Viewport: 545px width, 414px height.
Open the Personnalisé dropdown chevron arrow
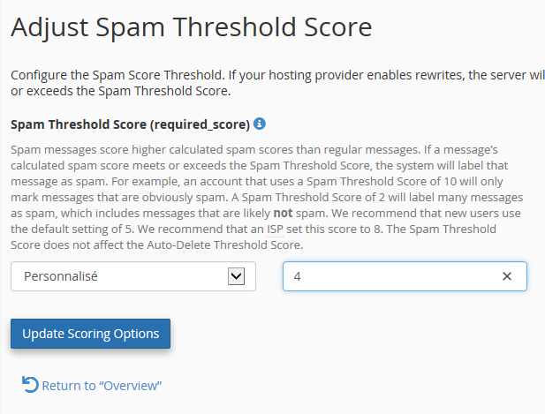click(x=236, y=276)
